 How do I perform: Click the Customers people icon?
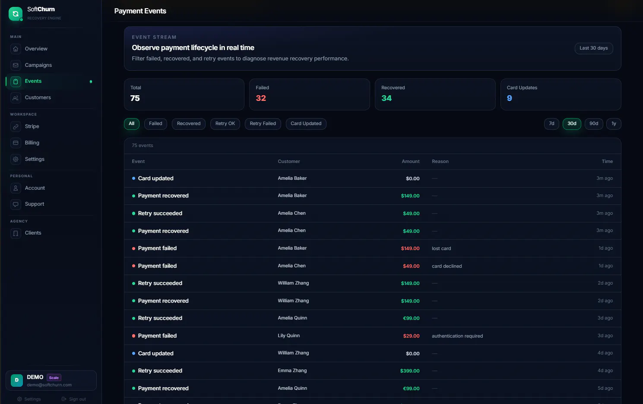pos(16,97)
